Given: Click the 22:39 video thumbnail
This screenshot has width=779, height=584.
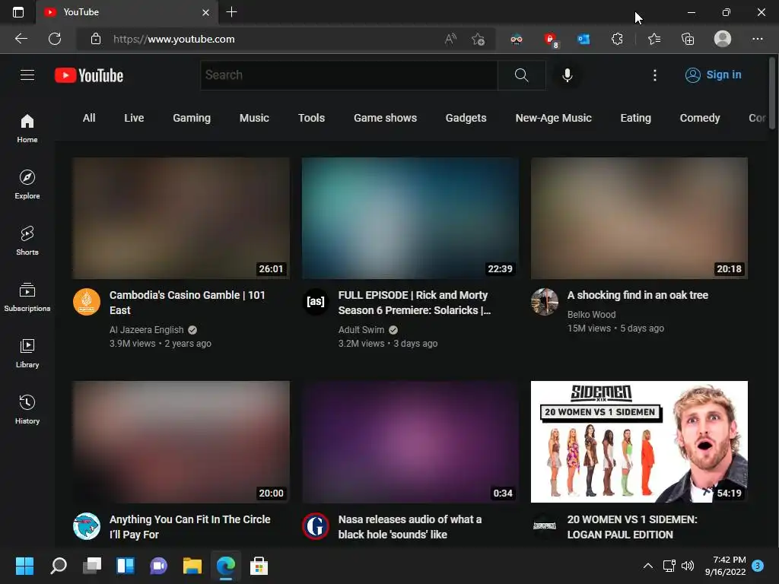Looking at the screenshot, I should pyautogui.click(x=410, y=218).
